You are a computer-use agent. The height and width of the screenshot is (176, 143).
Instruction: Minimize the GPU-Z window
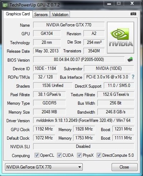pyautogui.click(x=109, y=4)
